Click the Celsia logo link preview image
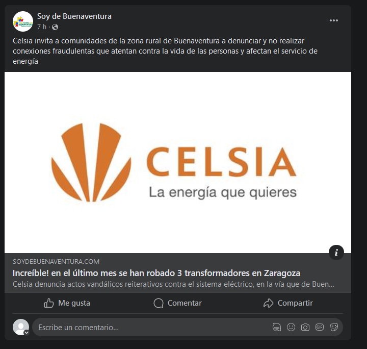 click(x=178, y=162)
